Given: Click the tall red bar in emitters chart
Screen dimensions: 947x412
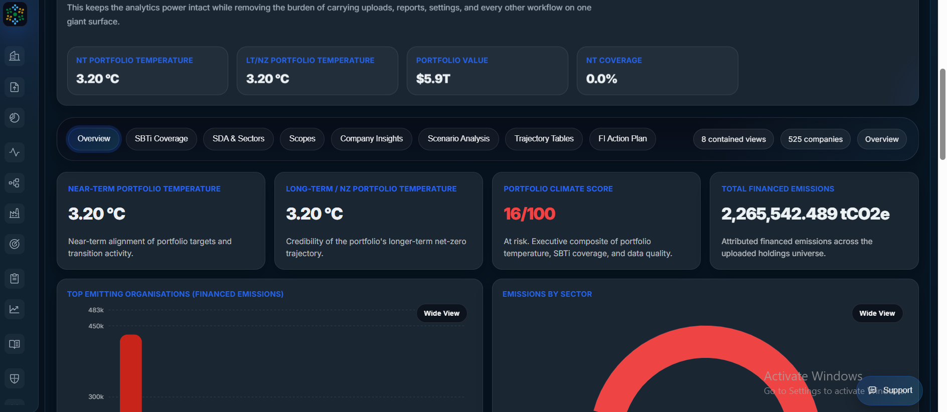Looking at the screenshot, I should coord(131,373).
